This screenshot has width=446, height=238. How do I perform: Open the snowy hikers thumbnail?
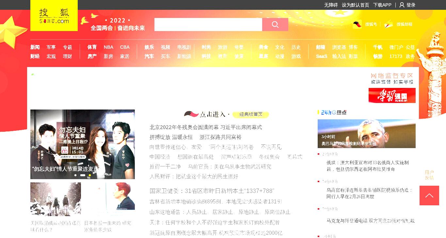56,199
